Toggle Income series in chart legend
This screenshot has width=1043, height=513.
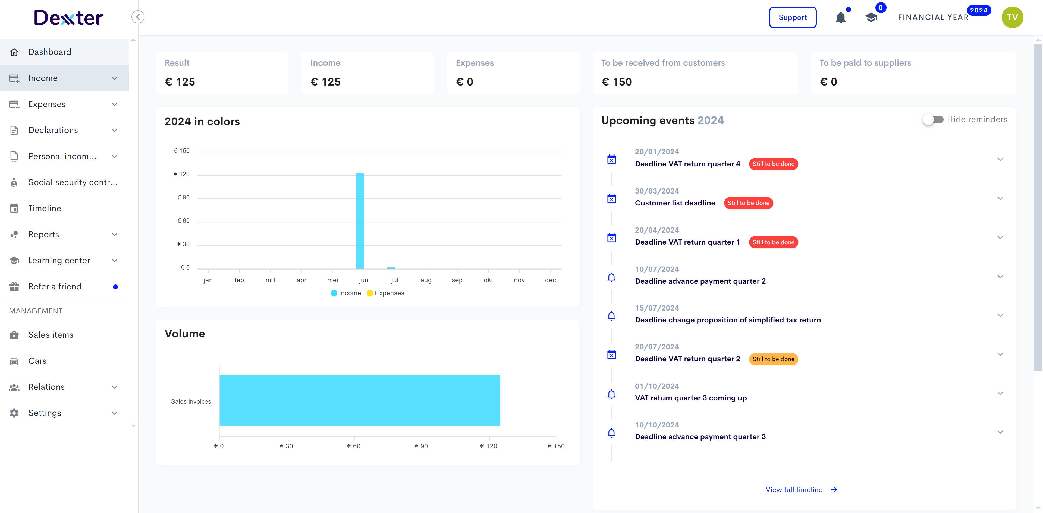pos(346,293)
